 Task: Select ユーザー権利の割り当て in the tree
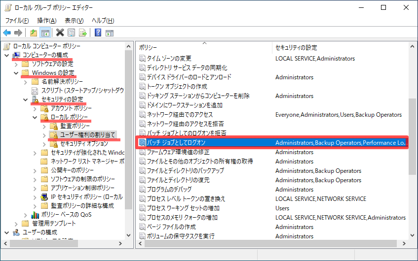[x=87, y=135]
